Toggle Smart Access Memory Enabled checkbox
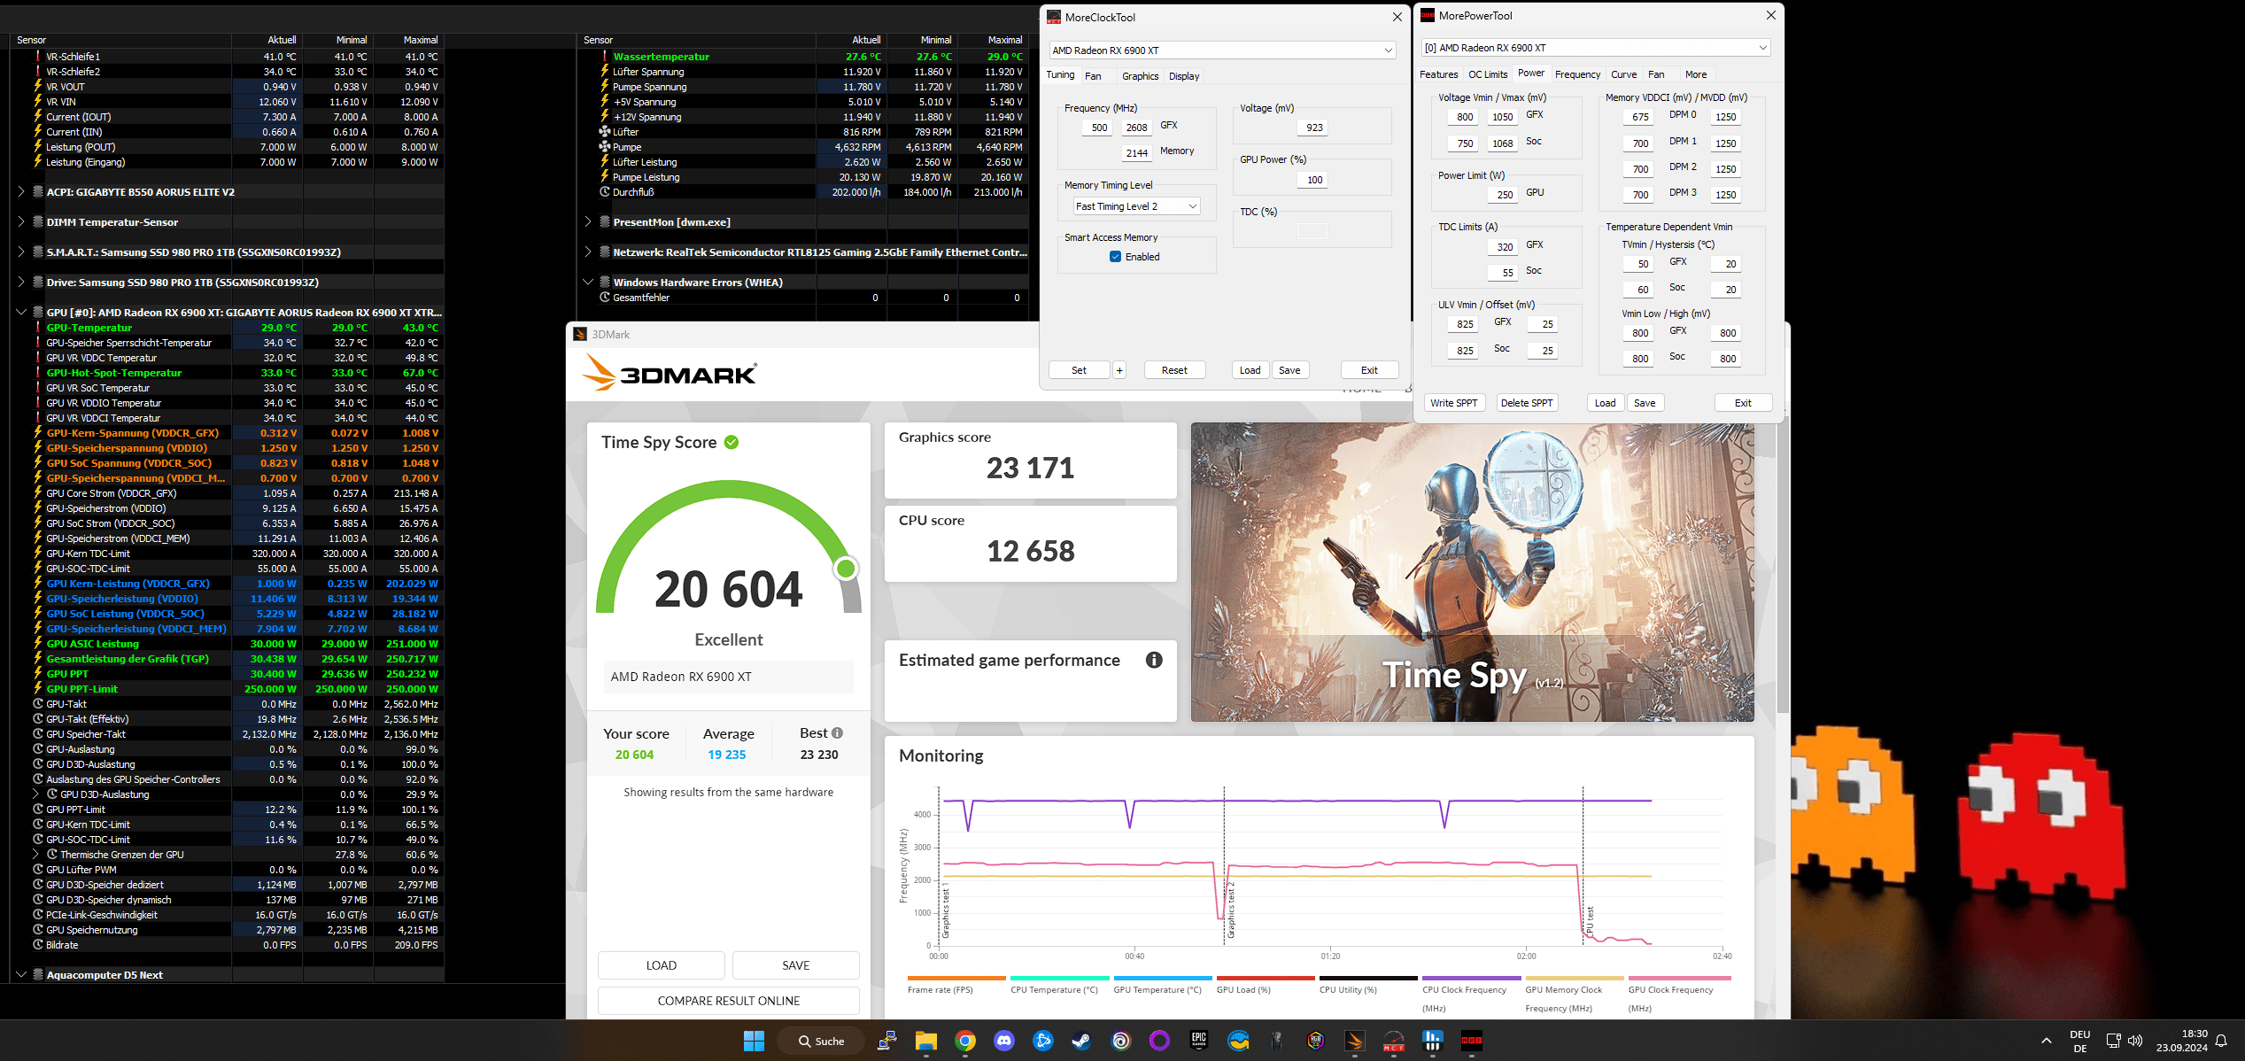 (1115, 257)
